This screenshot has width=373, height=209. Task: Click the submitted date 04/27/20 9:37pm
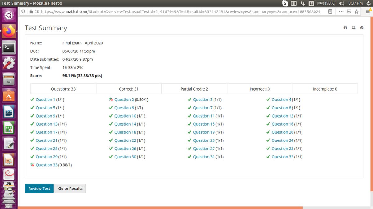click(x=78, y=59)
